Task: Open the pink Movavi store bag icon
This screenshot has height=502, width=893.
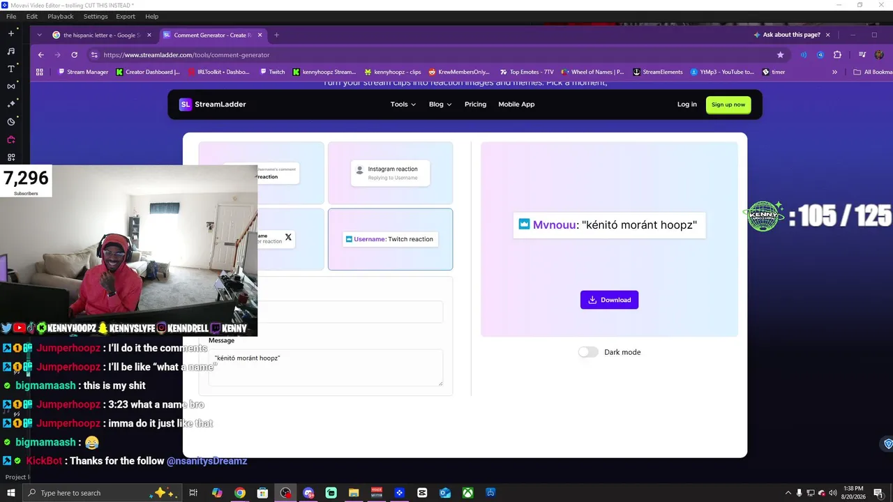Action: tap(10, 139)
